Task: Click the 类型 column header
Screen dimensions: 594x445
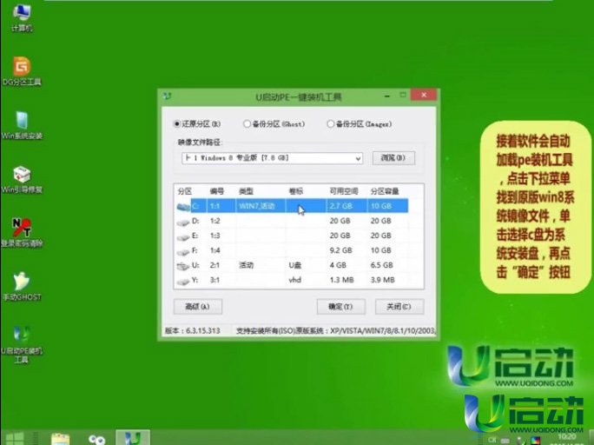Action: coord(246,191)
